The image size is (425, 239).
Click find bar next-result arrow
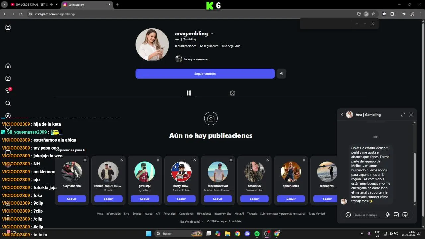point(365,24)
